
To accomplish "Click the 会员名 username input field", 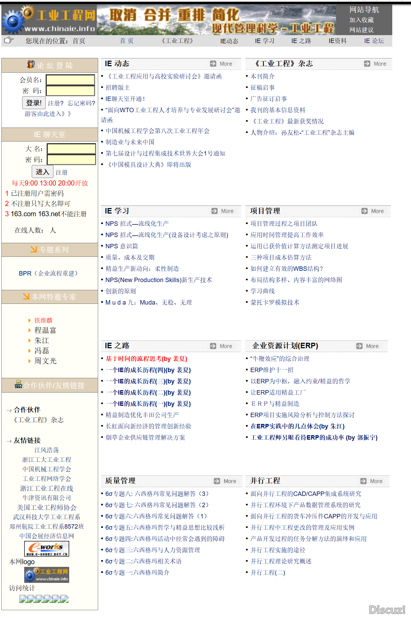I will (70, 80).
